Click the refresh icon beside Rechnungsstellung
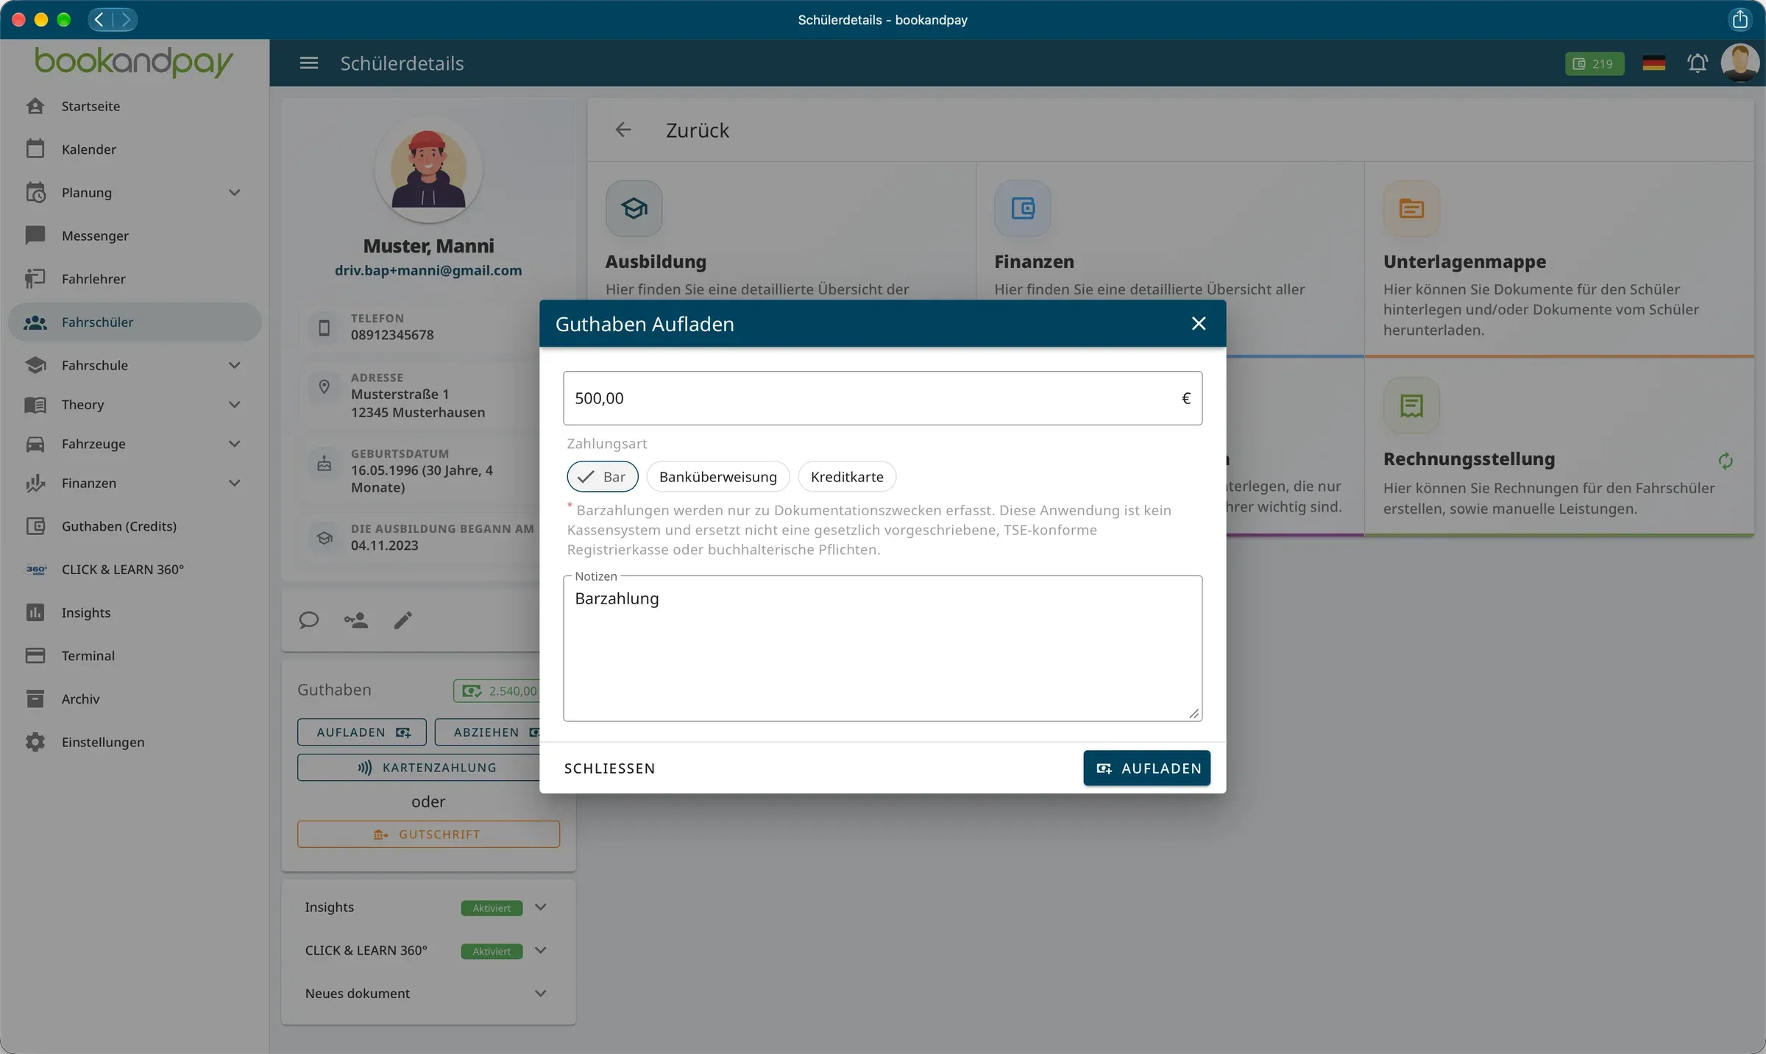 (1726, 461)
